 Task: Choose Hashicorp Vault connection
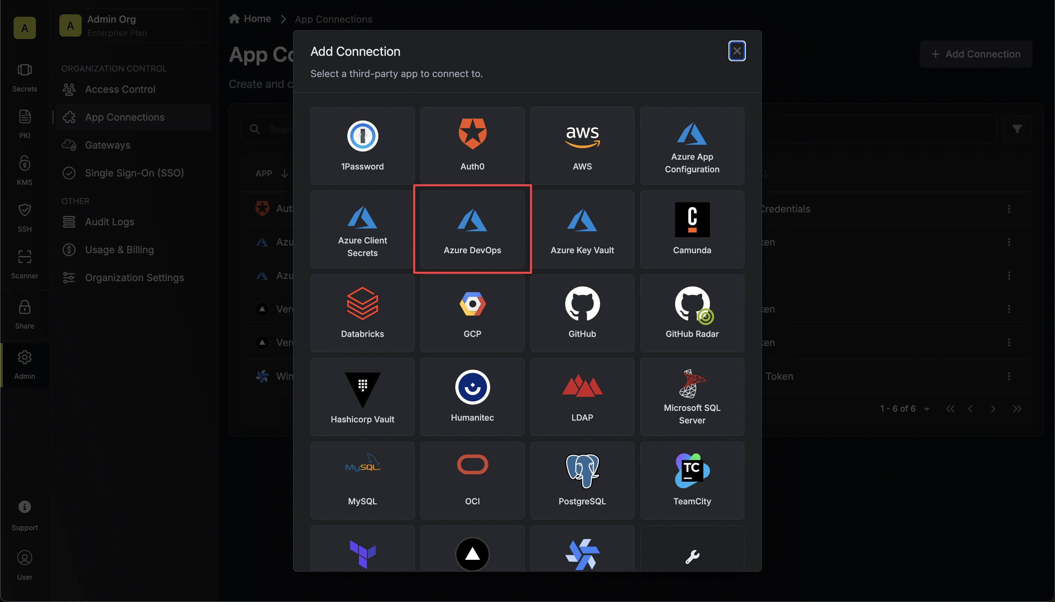(x=362, y=397)
